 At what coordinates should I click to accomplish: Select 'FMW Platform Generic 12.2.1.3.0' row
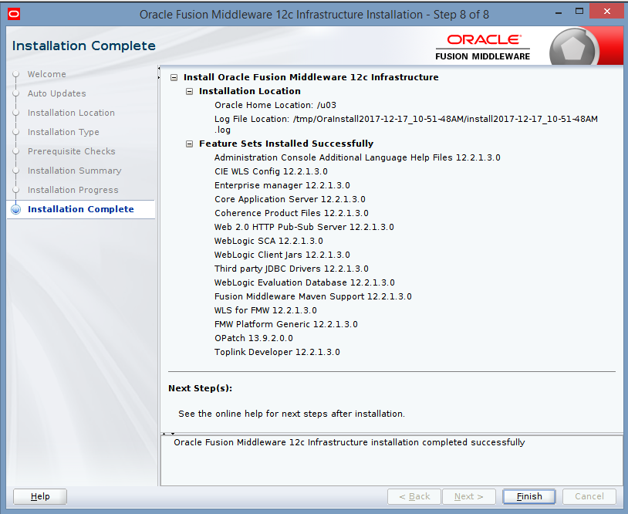coord(286,324)
